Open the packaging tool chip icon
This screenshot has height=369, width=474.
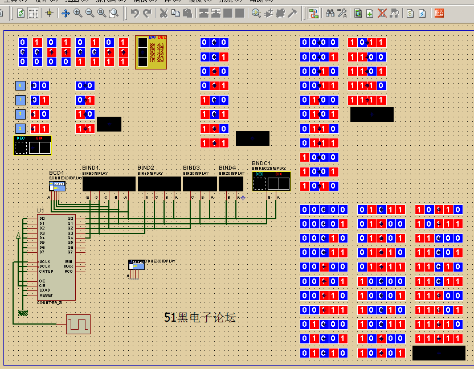[280, 13]
